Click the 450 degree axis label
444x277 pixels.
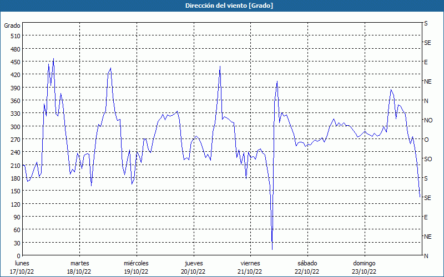pos(16,62)
